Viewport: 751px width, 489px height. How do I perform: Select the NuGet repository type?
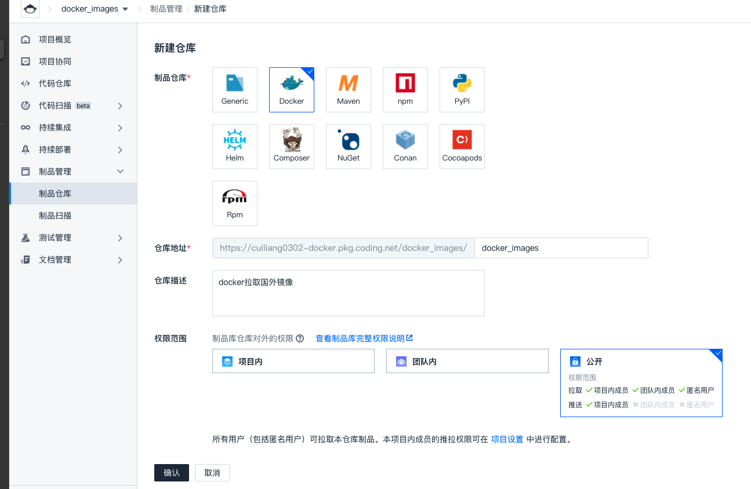tap(349, 147)
